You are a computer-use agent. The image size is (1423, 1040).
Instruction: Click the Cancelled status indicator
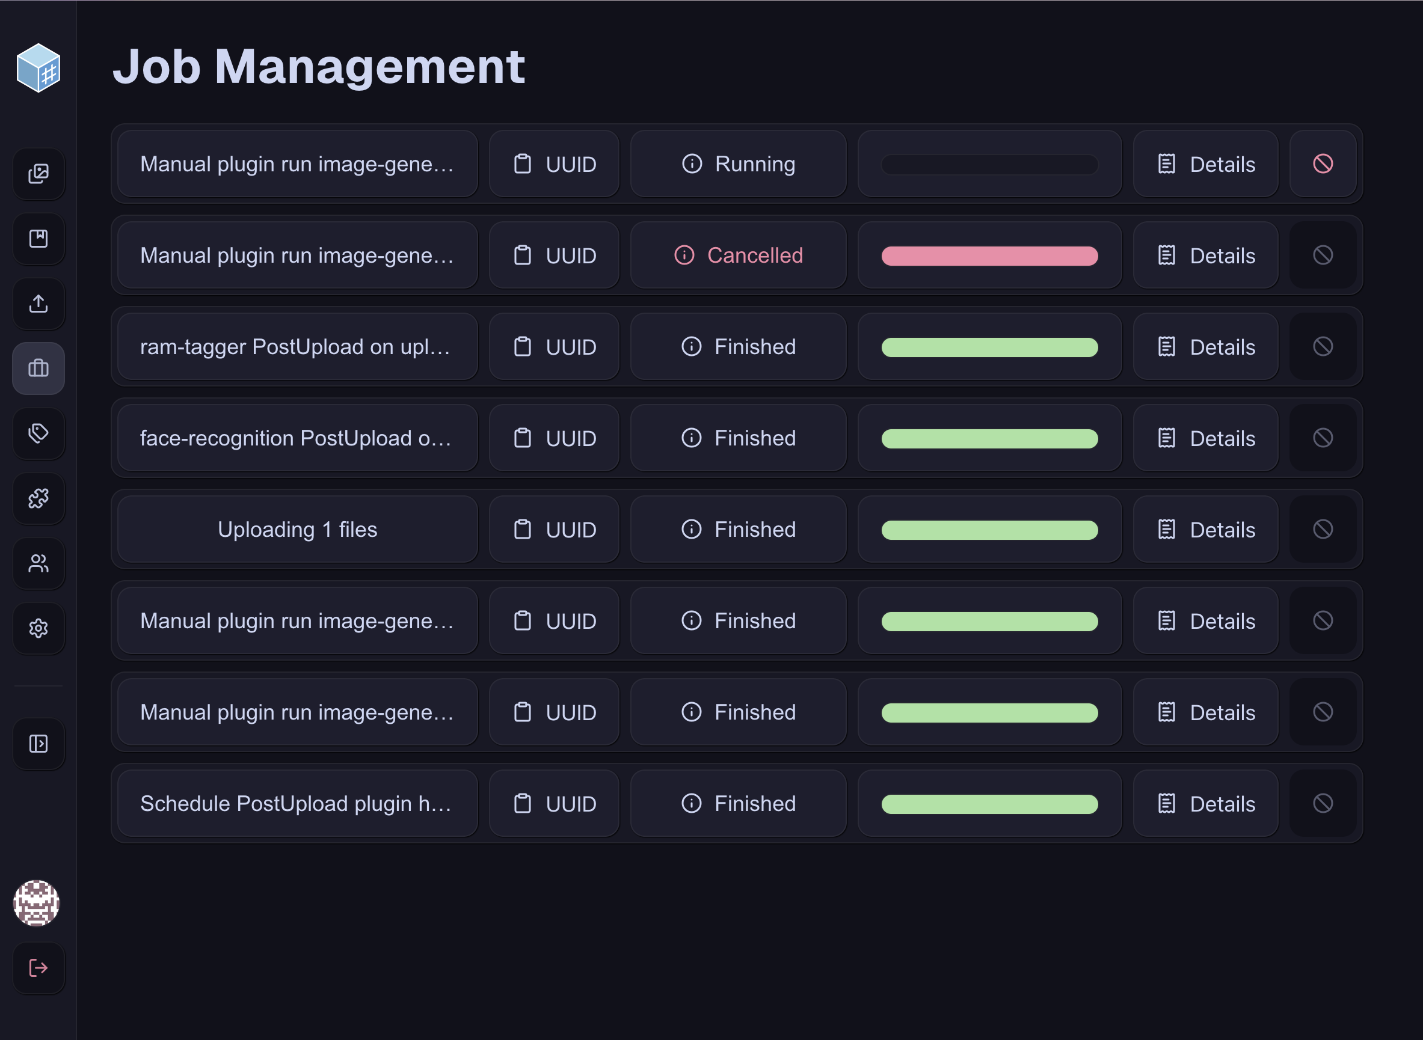pos(738,255)
